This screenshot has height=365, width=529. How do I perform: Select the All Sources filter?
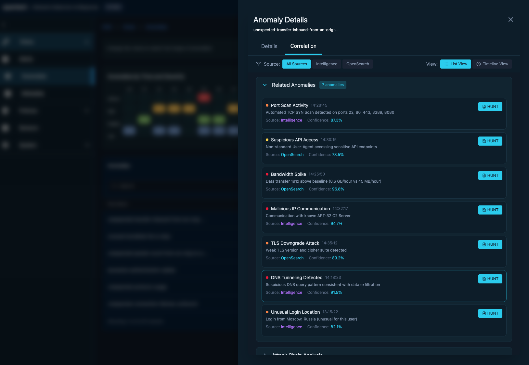click(296, 64)
